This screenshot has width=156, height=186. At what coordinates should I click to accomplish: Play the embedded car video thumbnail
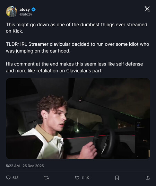pyautogui.click(x=78, y=118)
